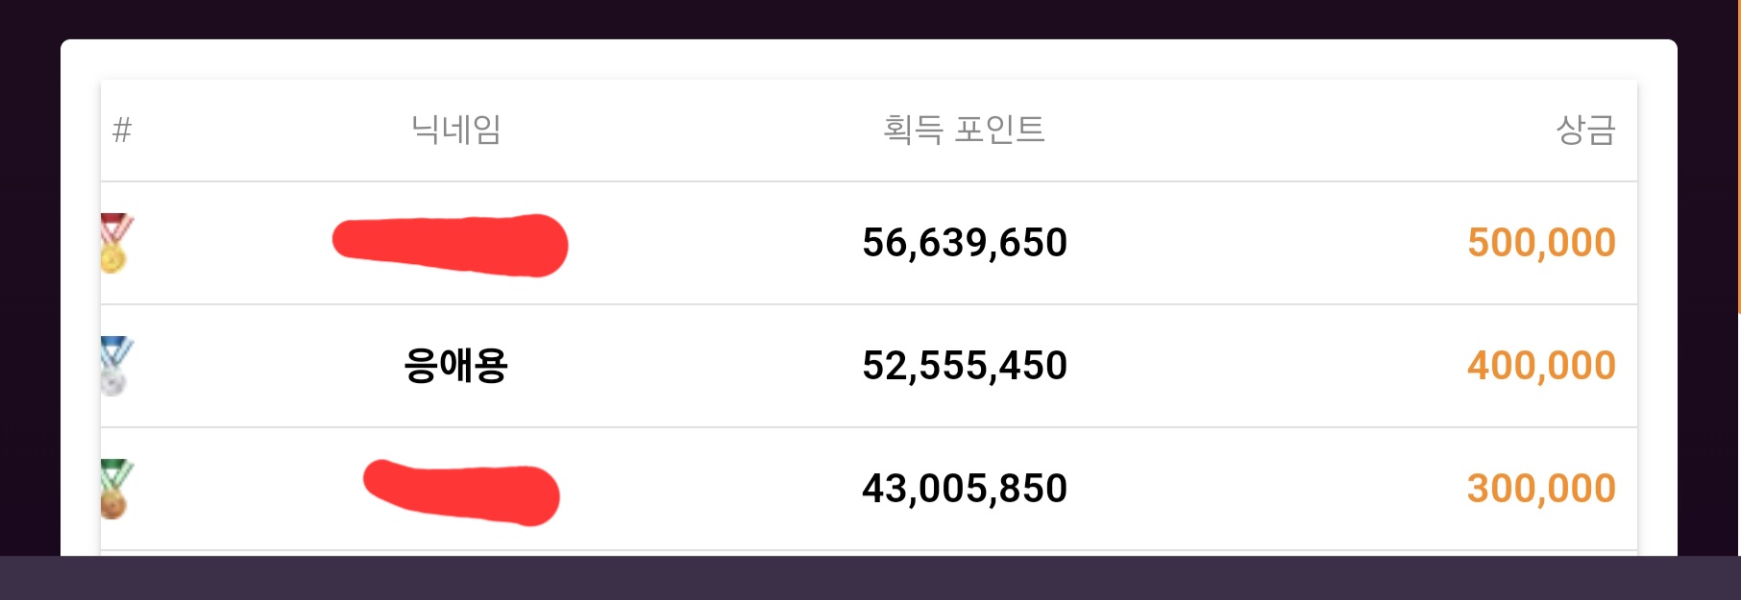Click the bronze medal icon for third place

[x=115, y=489]
